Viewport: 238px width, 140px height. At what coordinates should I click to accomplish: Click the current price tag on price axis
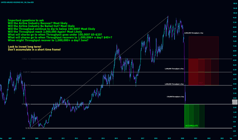(235, 101)
